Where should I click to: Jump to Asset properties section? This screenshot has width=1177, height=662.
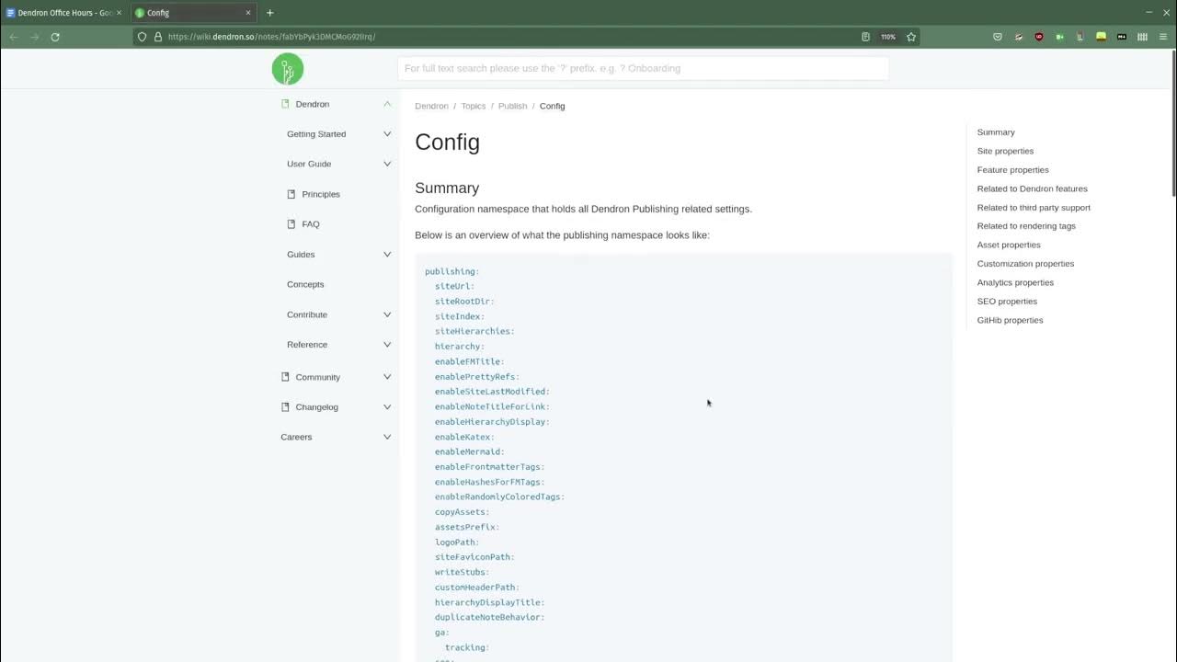point(1009,245)
